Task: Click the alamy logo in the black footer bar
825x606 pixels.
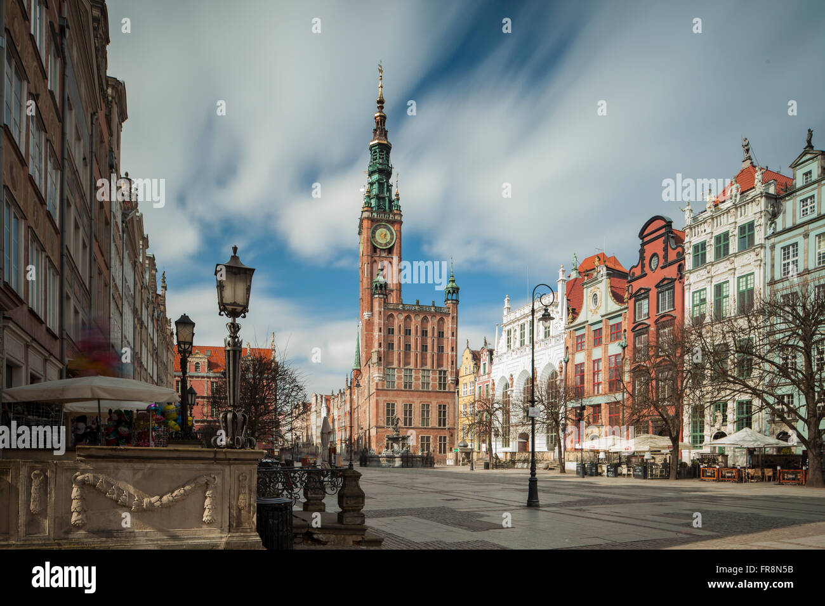Action: point(64,577)
